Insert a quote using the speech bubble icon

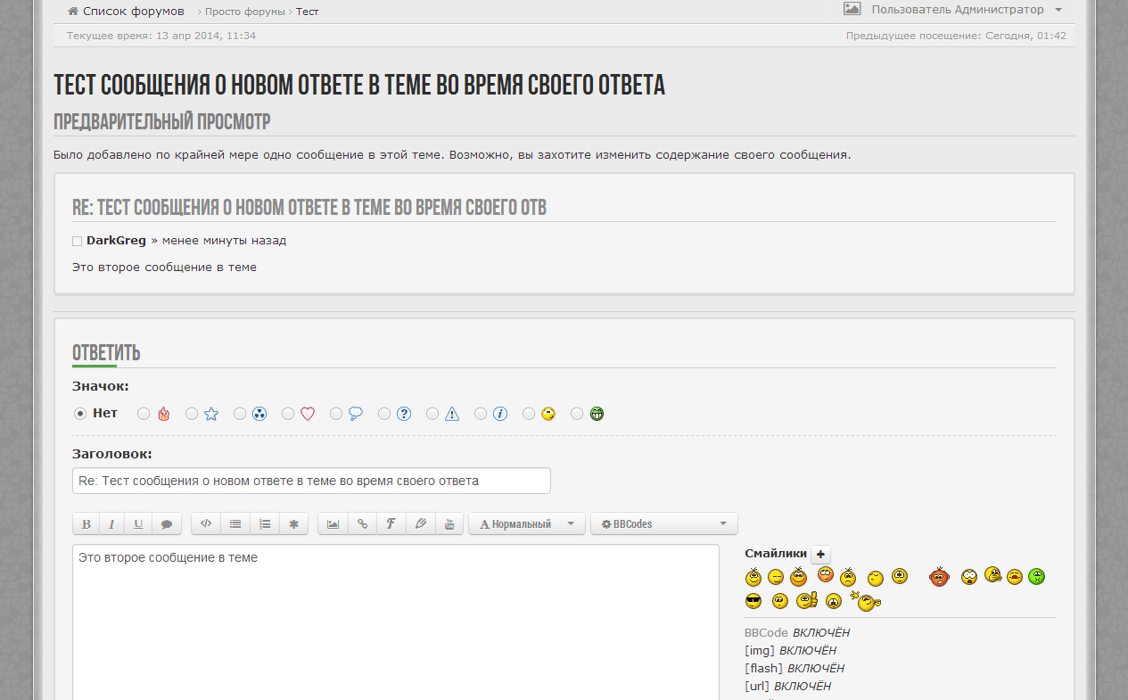click(x=166, y=524)
